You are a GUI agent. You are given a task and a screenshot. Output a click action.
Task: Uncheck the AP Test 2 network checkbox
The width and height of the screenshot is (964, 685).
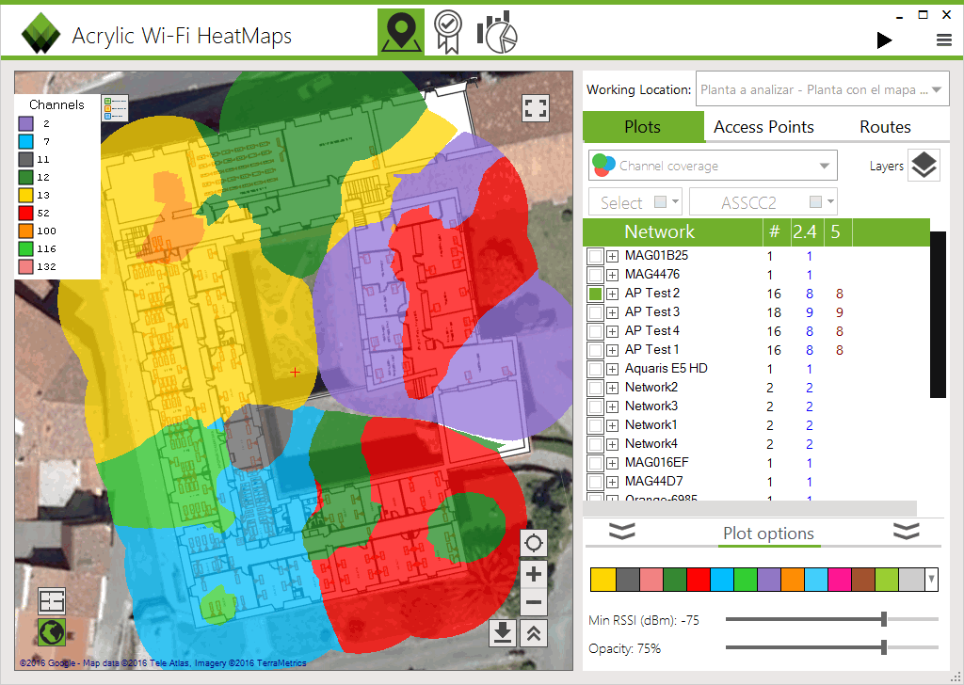[x=595, y=294]
